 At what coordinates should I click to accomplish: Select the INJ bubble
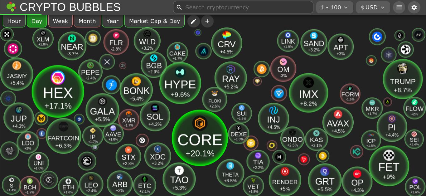[274, 118]
